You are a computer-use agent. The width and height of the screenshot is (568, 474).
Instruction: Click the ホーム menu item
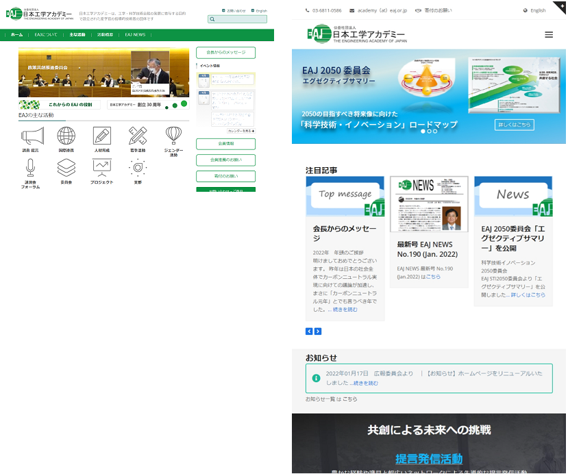click(16, 35)
